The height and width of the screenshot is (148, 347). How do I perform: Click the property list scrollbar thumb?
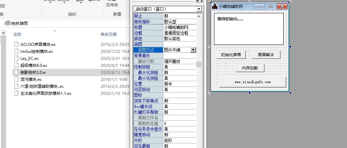[x=199, y=64]
